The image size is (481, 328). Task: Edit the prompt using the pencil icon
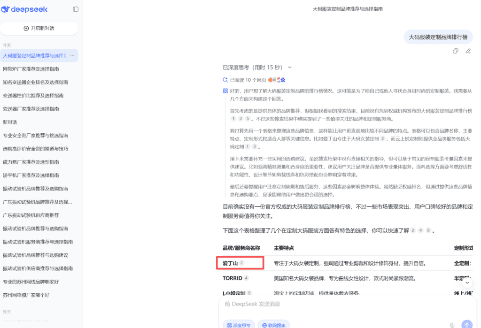468,51
